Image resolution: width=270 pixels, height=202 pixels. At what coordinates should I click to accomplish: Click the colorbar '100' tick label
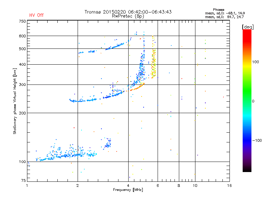coord(255,62)
